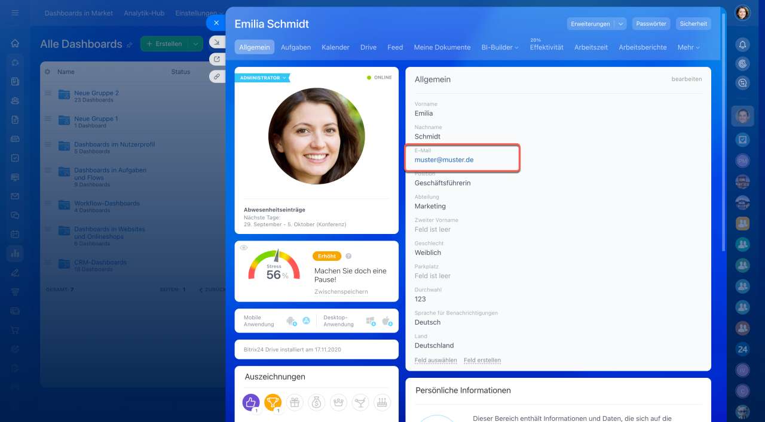Click the stress level gauge
This screenshot has width=765, height=422.
coord(274,266)
